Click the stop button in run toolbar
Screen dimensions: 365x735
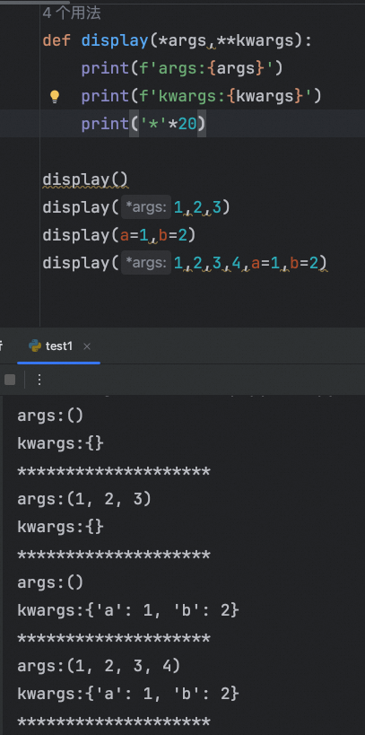[10, 380]
